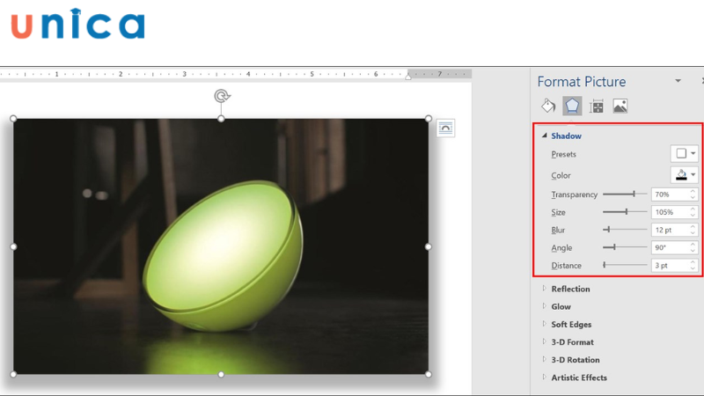Click the Size slider
The width and height of the screenshot is (704, 396).
coord(625,211)
